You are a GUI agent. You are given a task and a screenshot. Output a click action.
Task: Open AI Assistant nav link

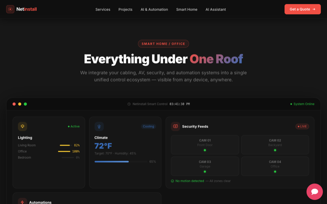tap(215, 9)
